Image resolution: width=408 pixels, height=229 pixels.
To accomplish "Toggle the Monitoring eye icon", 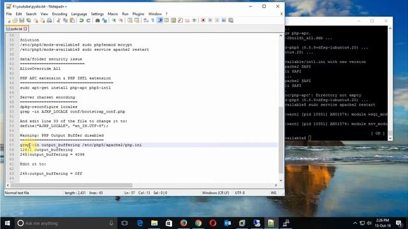I will [194, 20].
